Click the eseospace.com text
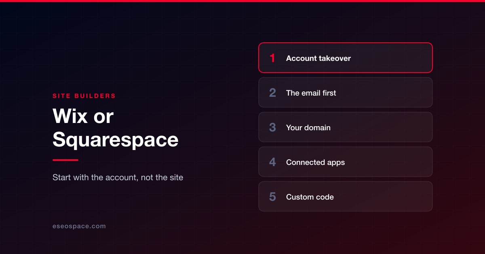Screen dimensions: 485x254 point(79,226)
